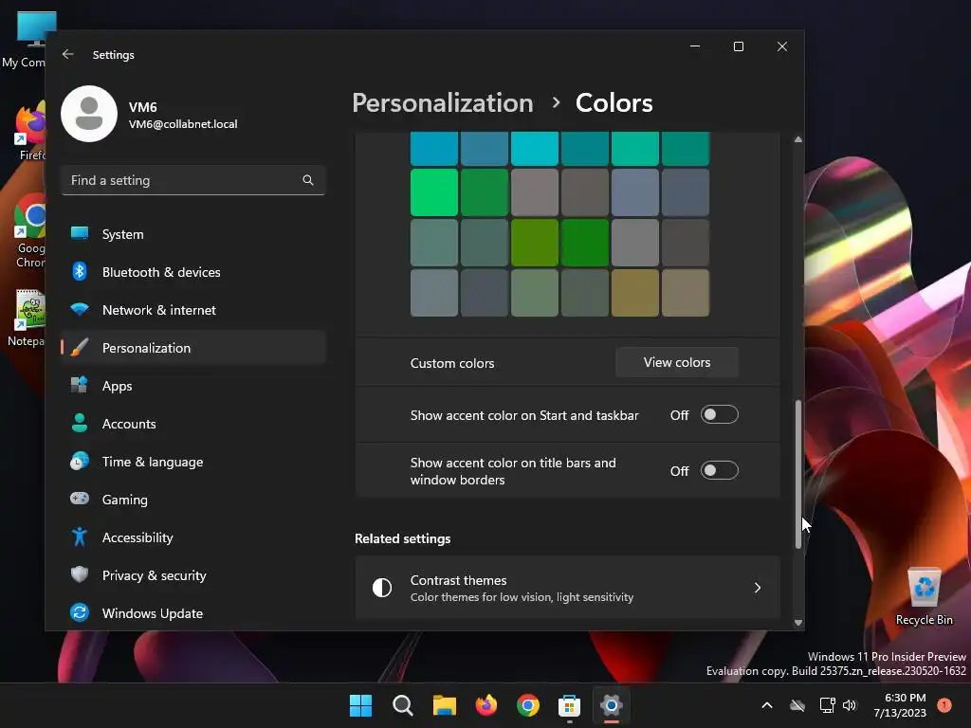Launch Firefox from the taskbar

point(486,705)
